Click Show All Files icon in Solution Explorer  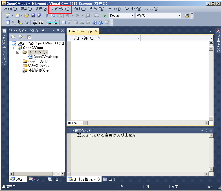[x=21, y=37]
